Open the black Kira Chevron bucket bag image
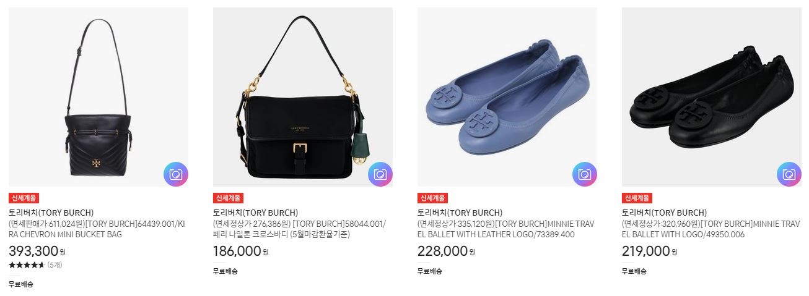This screenshot has height=296, width=809. (x=98, y=97)
